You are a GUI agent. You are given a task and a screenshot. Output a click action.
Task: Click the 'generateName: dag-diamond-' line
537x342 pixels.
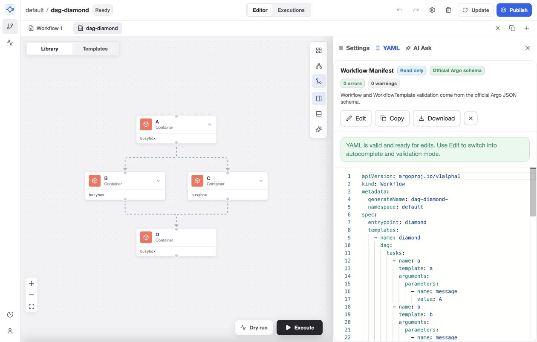coord(408,199)
